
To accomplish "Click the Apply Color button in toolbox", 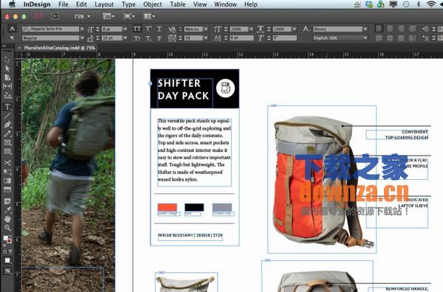I will pos(7,260).
